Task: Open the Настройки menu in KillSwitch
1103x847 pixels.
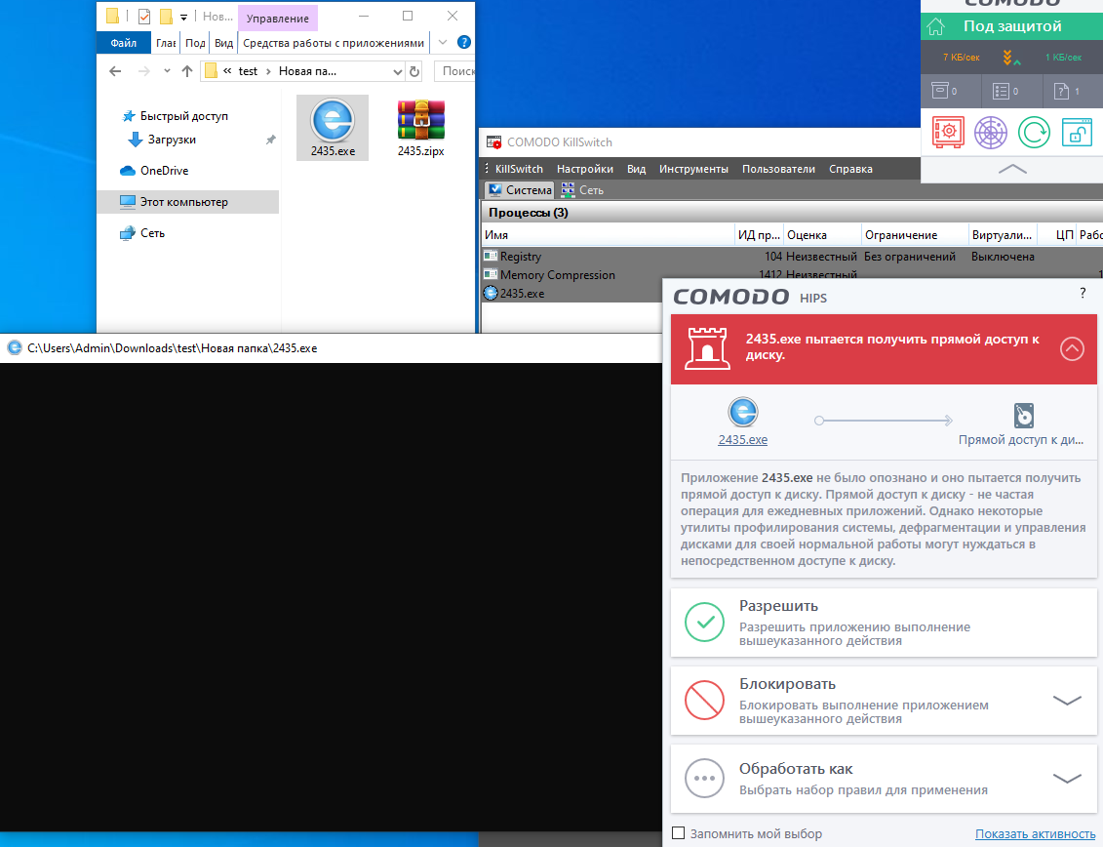Action: pyautogui.click(x=584, y=169)
